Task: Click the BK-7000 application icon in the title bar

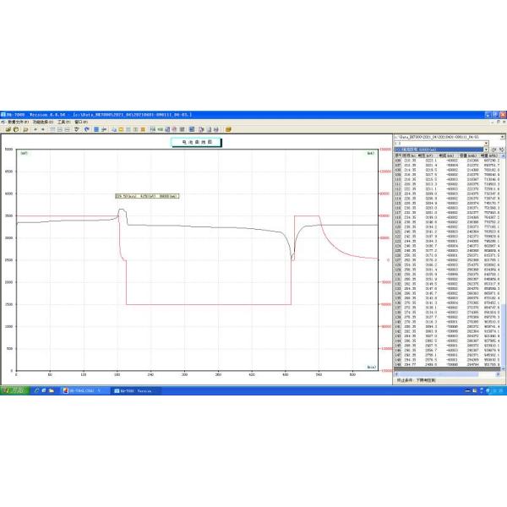Action: point(3,113)
